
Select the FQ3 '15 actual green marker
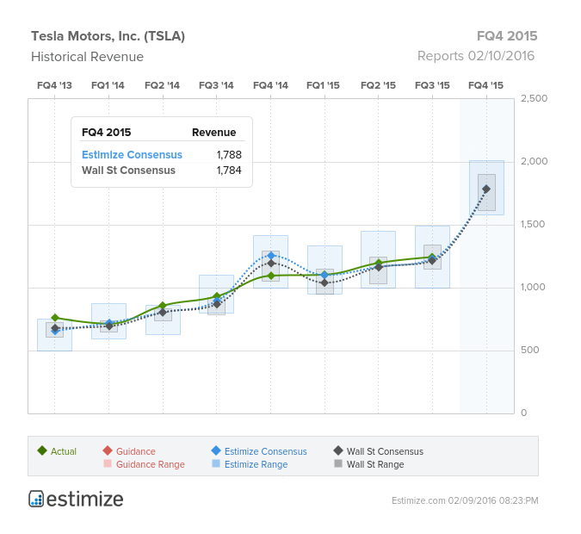pos(432,257)
